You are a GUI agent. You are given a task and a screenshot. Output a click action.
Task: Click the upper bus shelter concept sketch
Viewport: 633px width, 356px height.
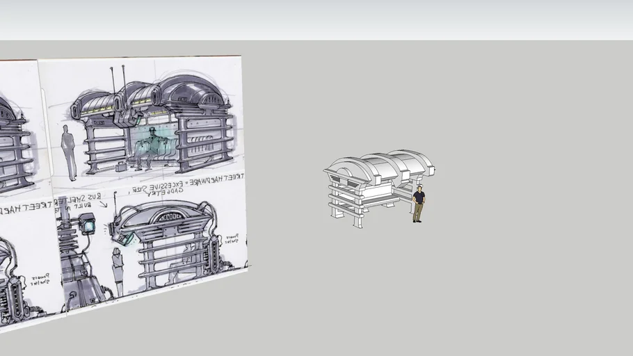pyautogui.click(x=152, y=121)
